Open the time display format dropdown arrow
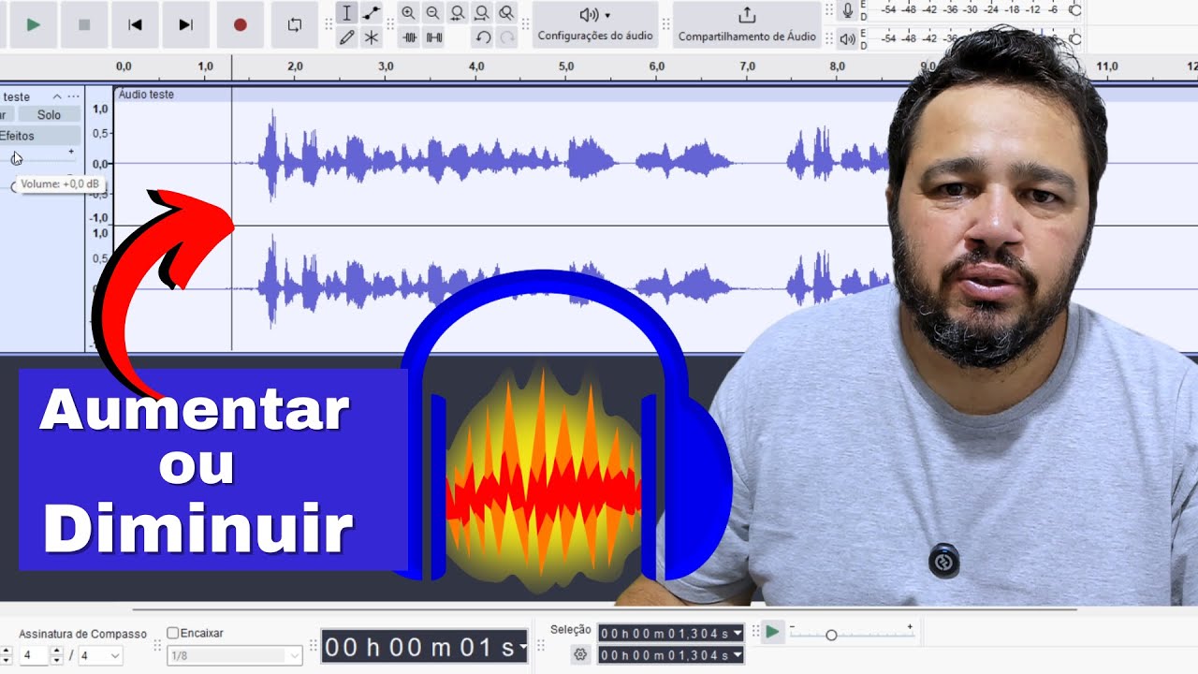This screenshot has width=1198, height=674. [x=522, y=647]
